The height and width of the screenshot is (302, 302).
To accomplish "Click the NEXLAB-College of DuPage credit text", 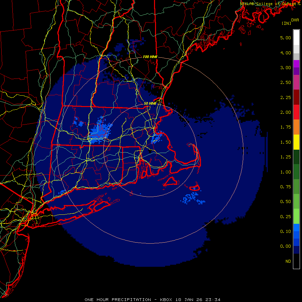I will (270, 4).
